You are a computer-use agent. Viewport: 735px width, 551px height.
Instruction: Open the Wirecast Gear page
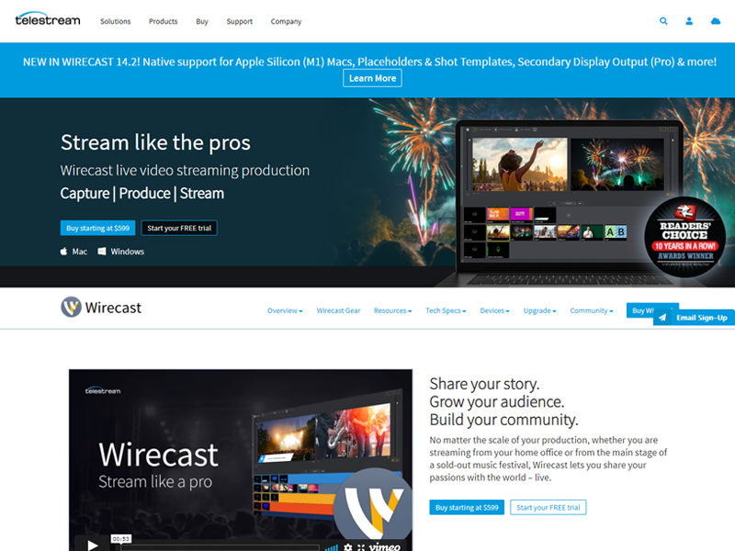click(338, 310)
